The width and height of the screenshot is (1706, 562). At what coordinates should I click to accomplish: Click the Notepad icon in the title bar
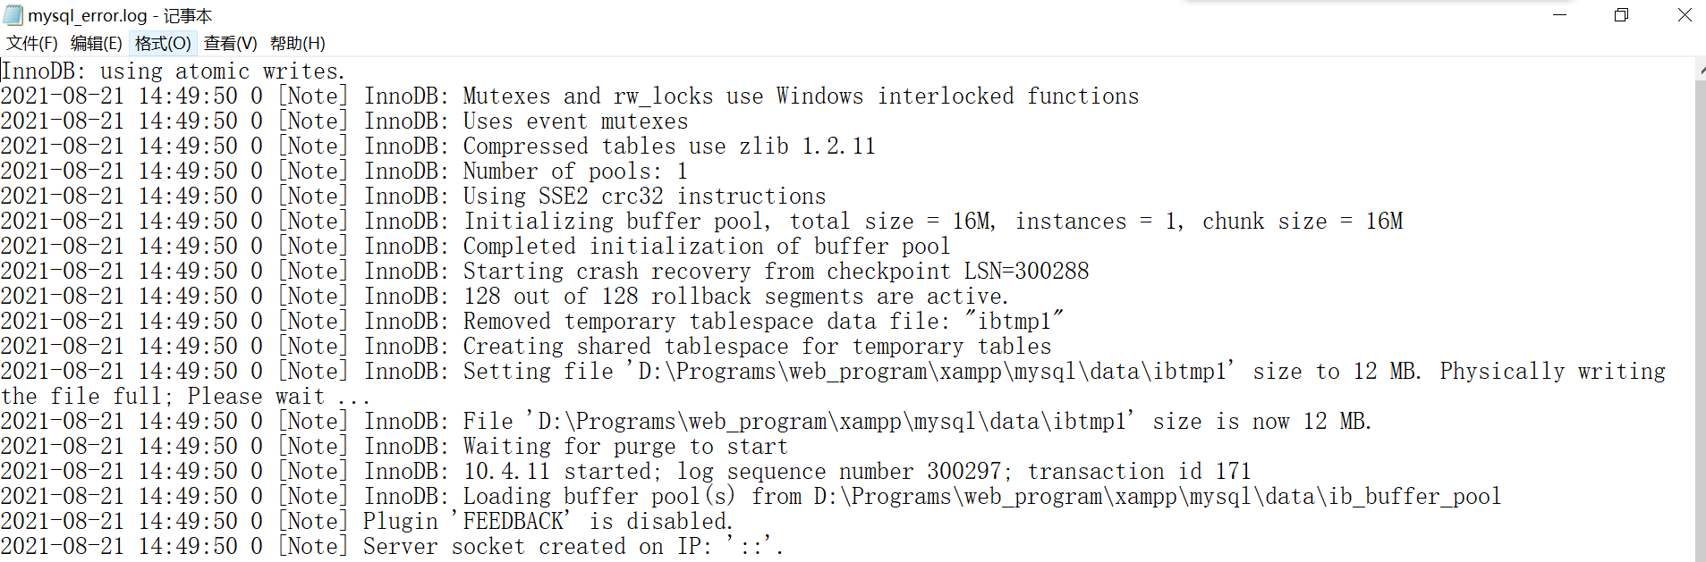pyautogui.click(x=13, y=14)
